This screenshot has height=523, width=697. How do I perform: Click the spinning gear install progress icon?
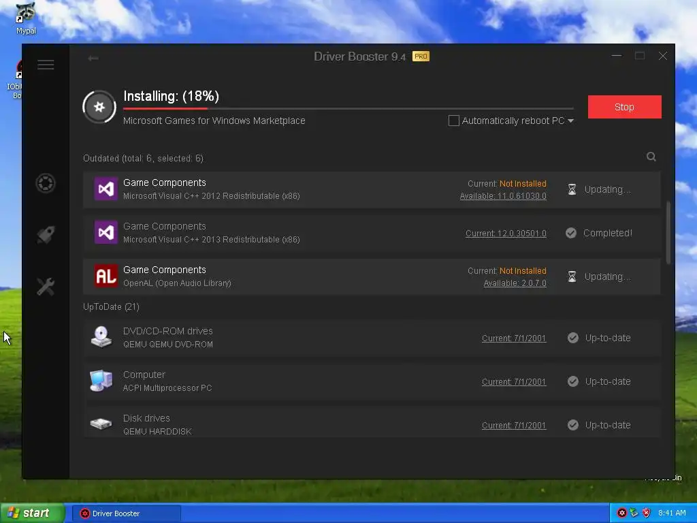click(x=99, y=107)
